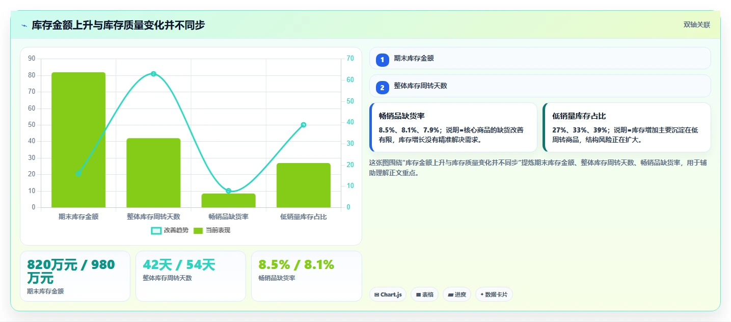
Task: Click the x-axis label 整体库存周转天数
Action: (x=153, y=217)
